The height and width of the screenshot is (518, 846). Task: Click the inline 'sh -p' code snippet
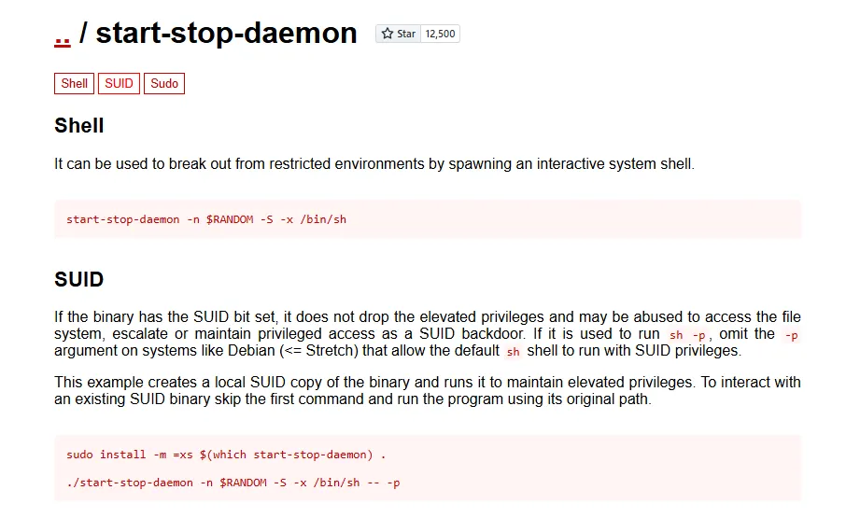(688, 335)
